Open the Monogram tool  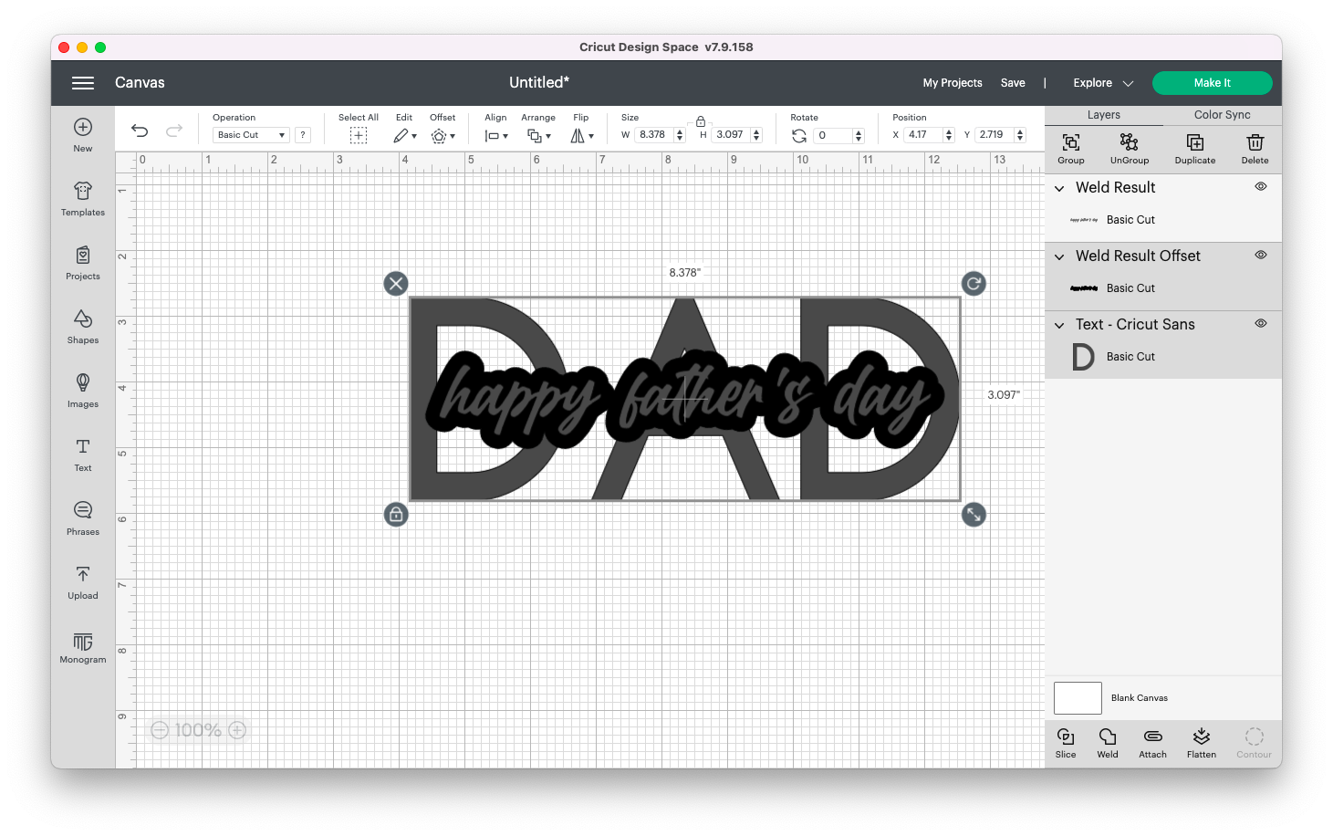point(82,646)
